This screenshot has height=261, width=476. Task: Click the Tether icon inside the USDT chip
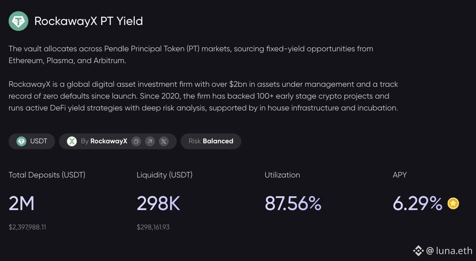pyautogui.click(x=21, y=141)
